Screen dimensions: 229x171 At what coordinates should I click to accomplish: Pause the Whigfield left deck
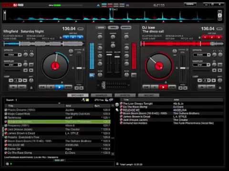pos(51,87)
